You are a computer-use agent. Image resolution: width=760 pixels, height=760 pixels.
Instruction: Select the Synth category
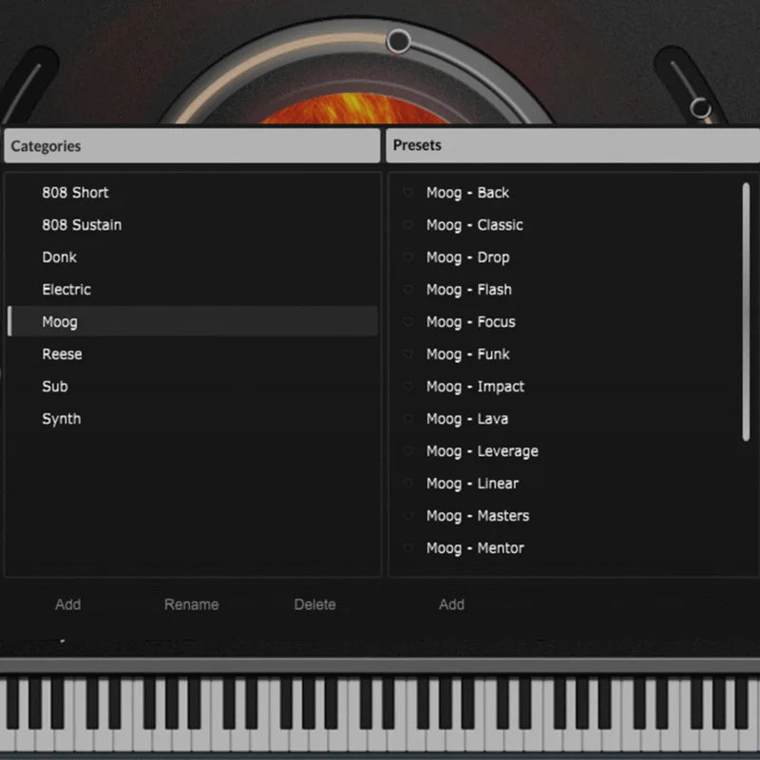pos(61,419)
